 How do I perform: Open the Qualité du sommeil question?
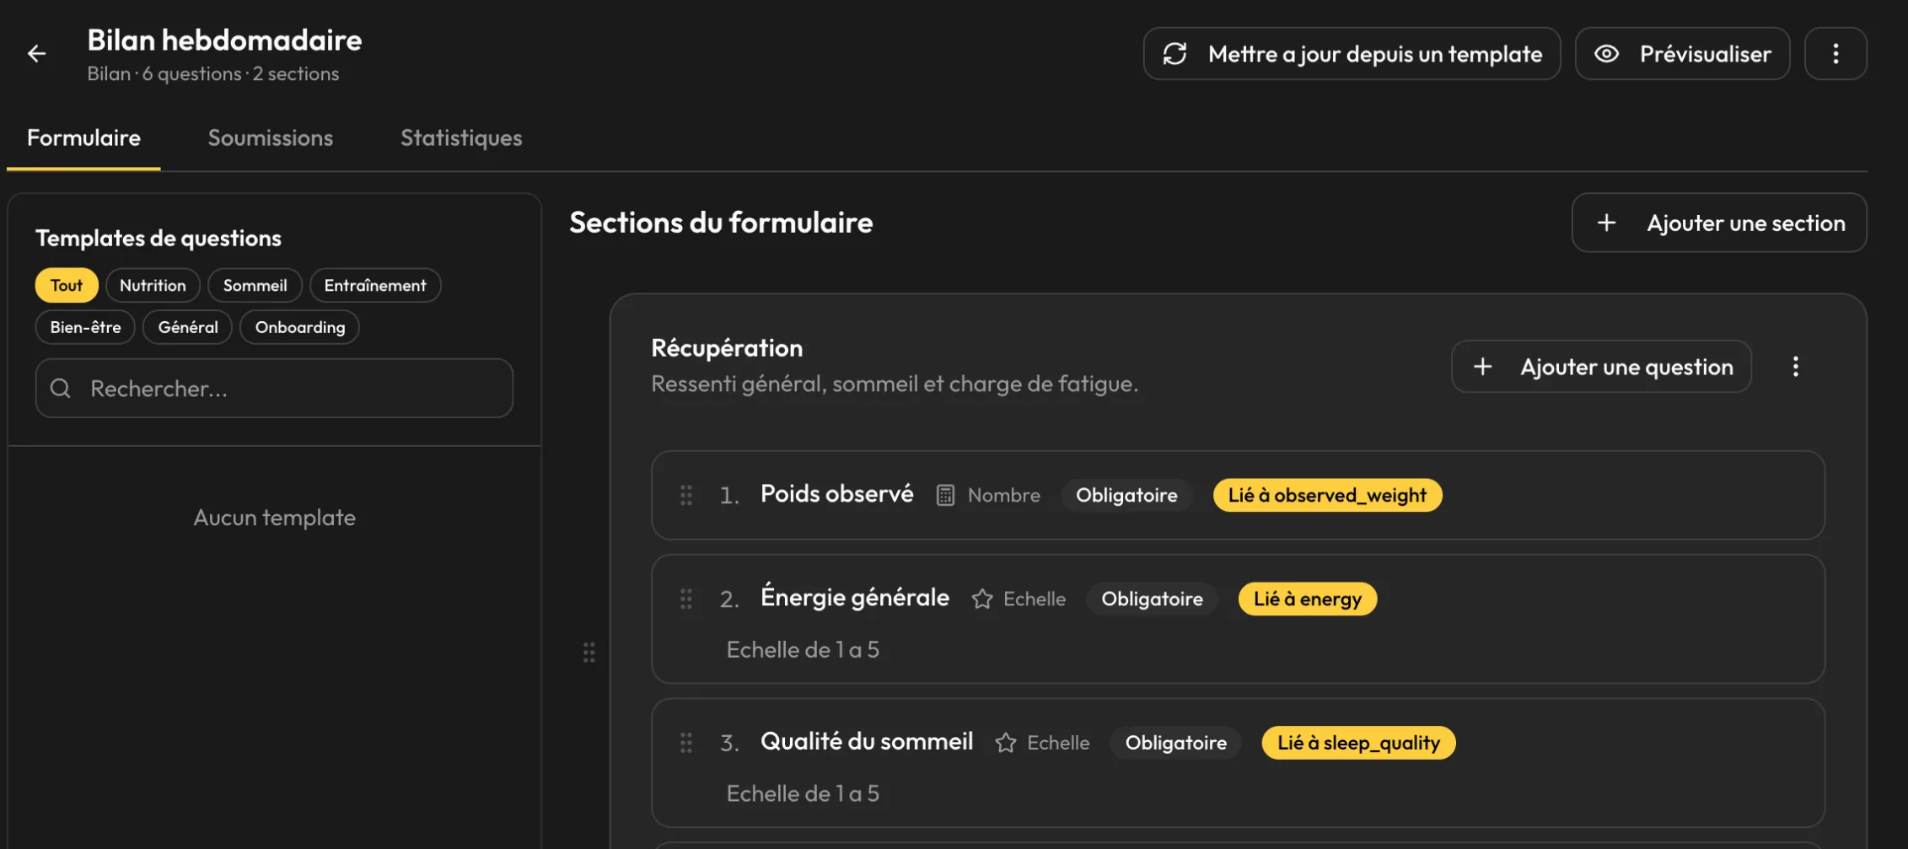pyautogui.click(x=1238, y=763)
